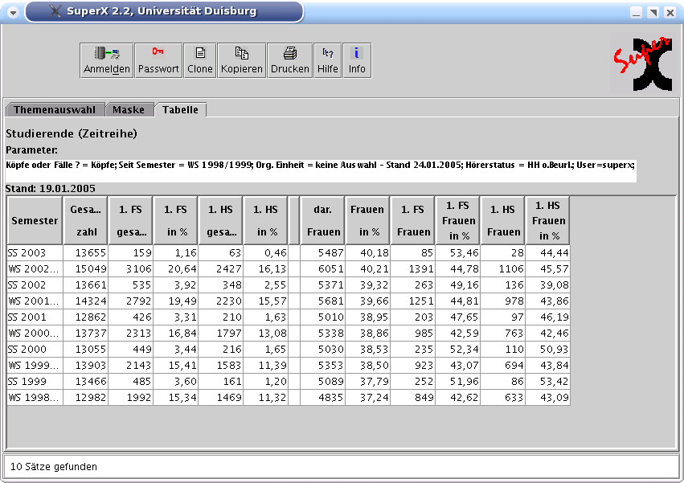684x483 pixels.
Task: Click the cell with value 13655
Action: click(85, 253)
